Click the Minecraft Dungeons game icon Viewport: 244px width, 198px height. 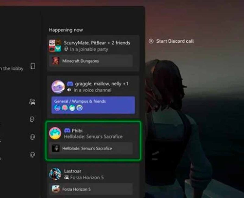[56, 61]
